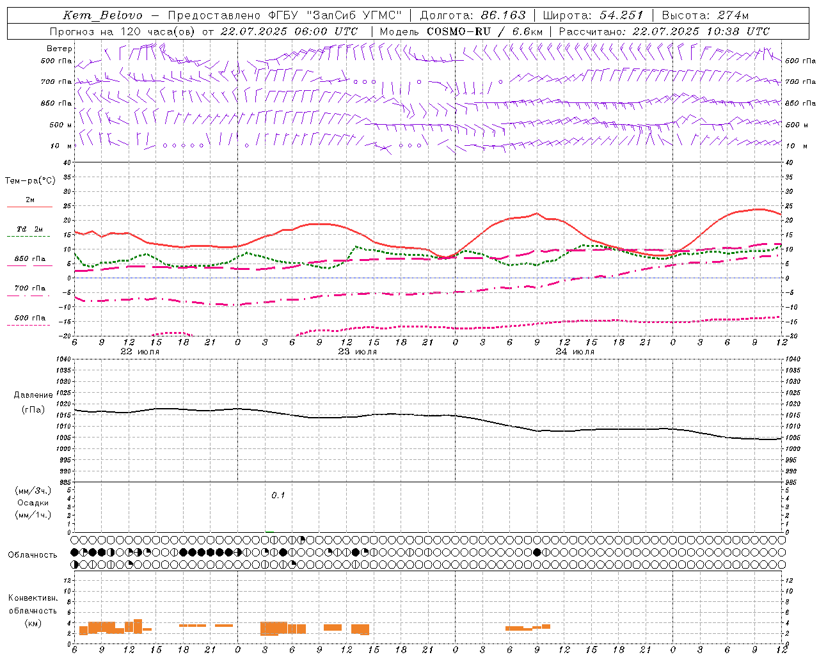Click the Осадки precipitation label
The width and height of the screenshot is (819, 655).
[x=33, y=503]
